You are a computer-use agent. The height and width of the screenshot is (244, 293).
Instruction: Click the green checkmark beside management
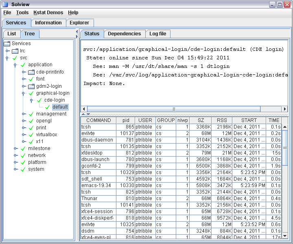click(x=31, y=114)
